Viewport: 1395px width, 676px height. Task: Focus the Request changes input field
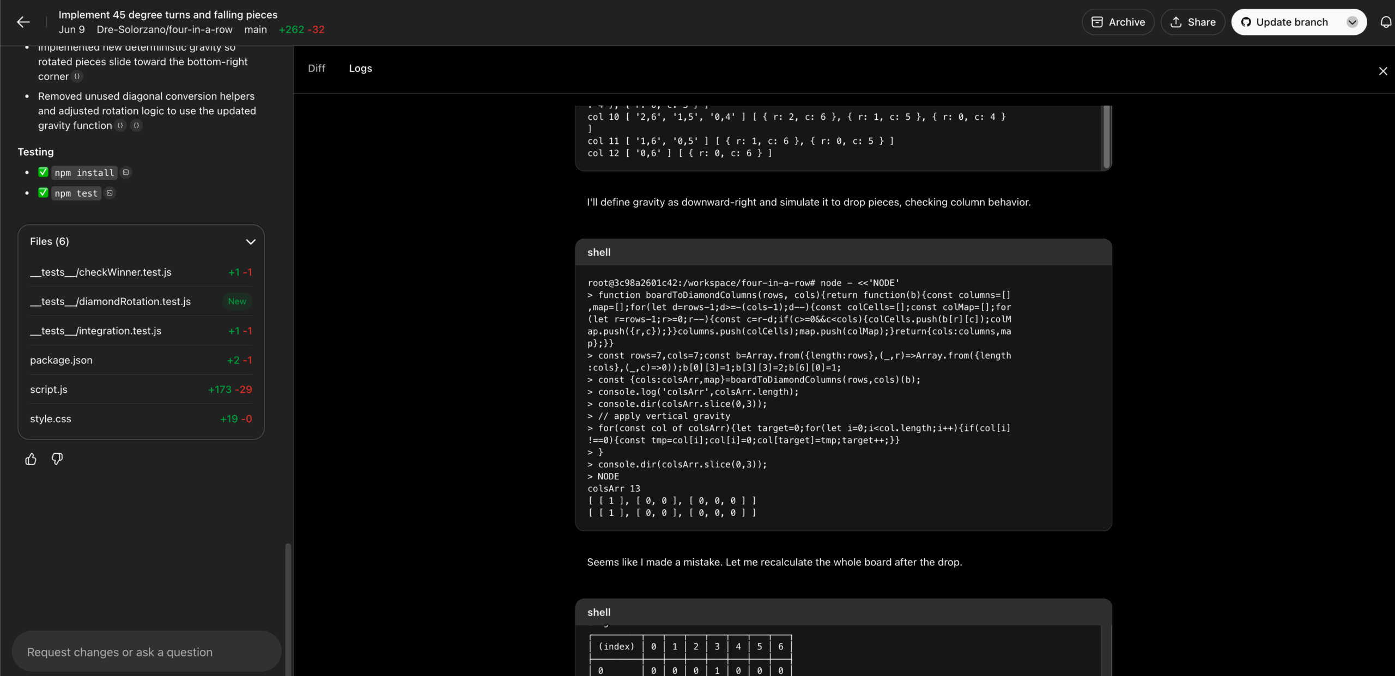point(146,652)
